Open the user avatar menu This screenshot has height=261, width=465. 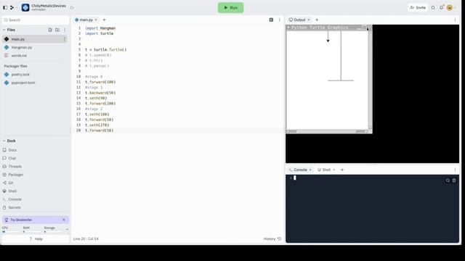[x=450, y=8]
